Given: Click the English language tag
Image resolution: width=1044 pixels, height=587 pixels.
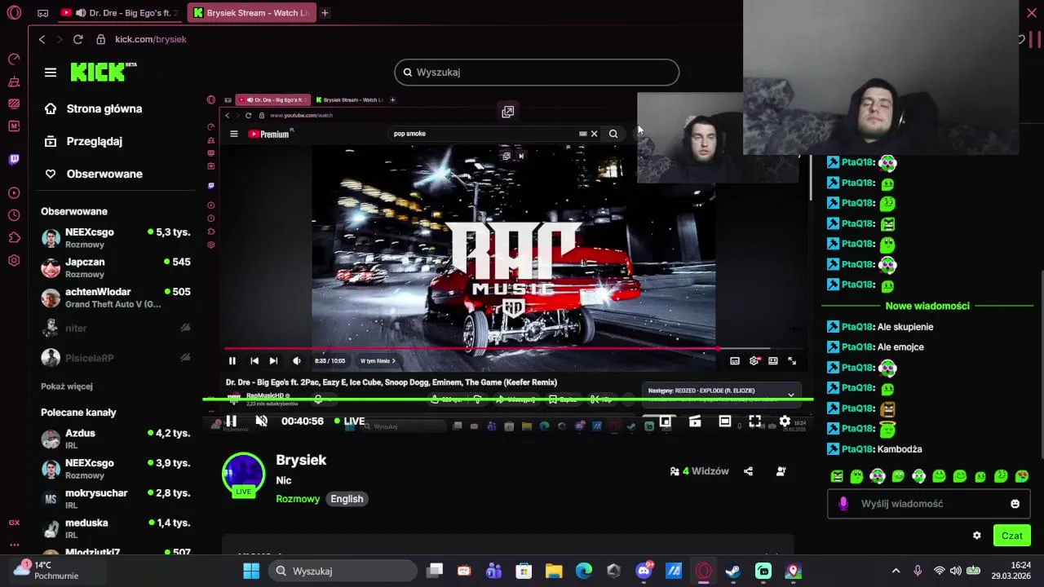Looking at the screenshot, I should point(347,499).
